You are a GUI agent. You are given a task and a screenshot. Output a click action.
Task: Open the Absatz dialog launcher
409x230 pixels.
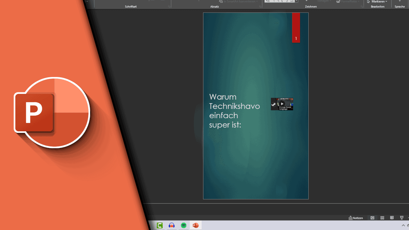point(260,6)
